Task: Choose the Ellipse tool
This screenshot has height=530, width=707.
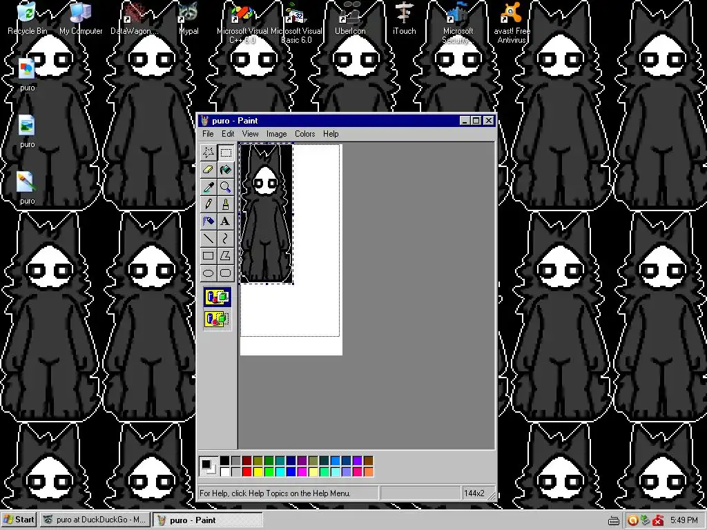Action: click(209, 273)
